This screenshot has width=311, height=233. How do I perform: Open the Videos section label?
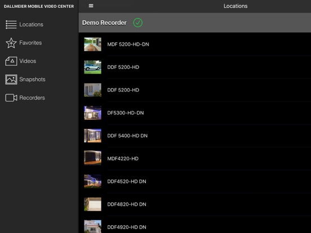(x=28, y=61)
